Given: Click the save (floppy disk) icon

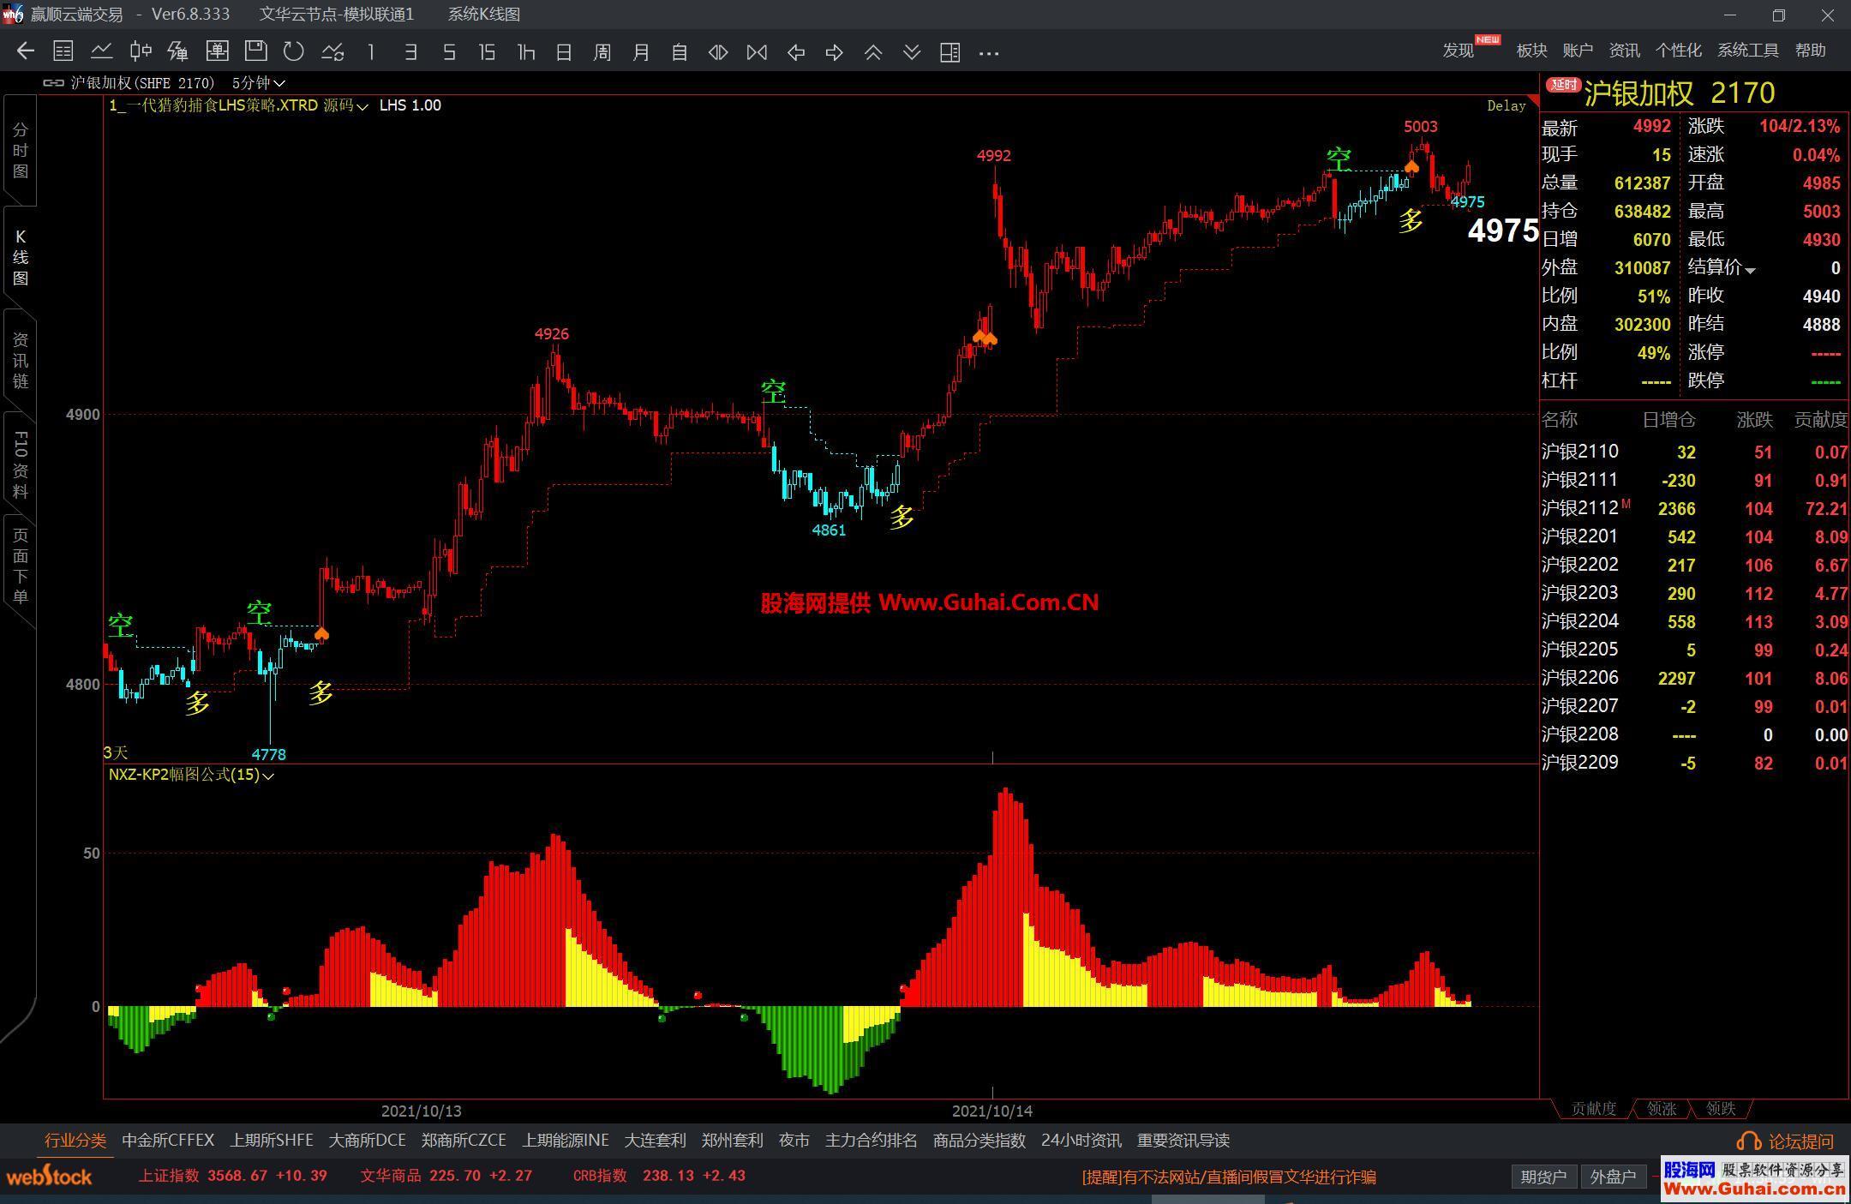Looking at the screenshot, I should pyautogui.click(x=255, y=51).
